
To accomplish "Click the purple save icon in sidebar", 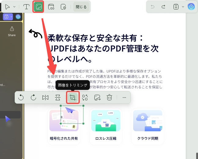I will pyautogui.click(x=6, y=17).
